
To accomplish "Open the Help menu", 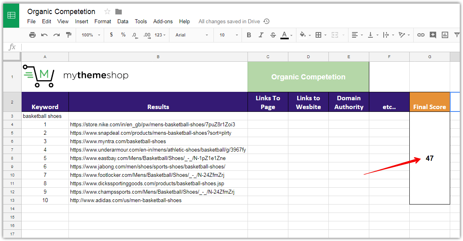I will click(x=185, y=21).
